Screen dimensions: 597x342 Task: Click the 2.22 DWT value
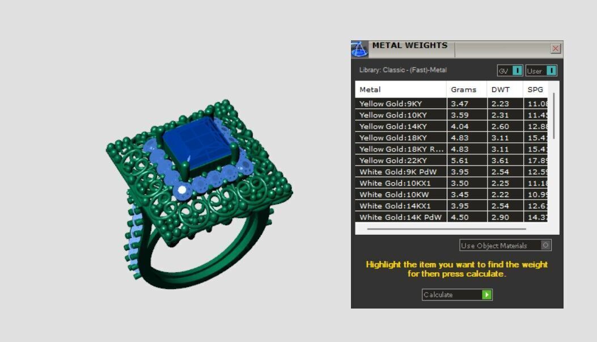[x=500, y=195]
